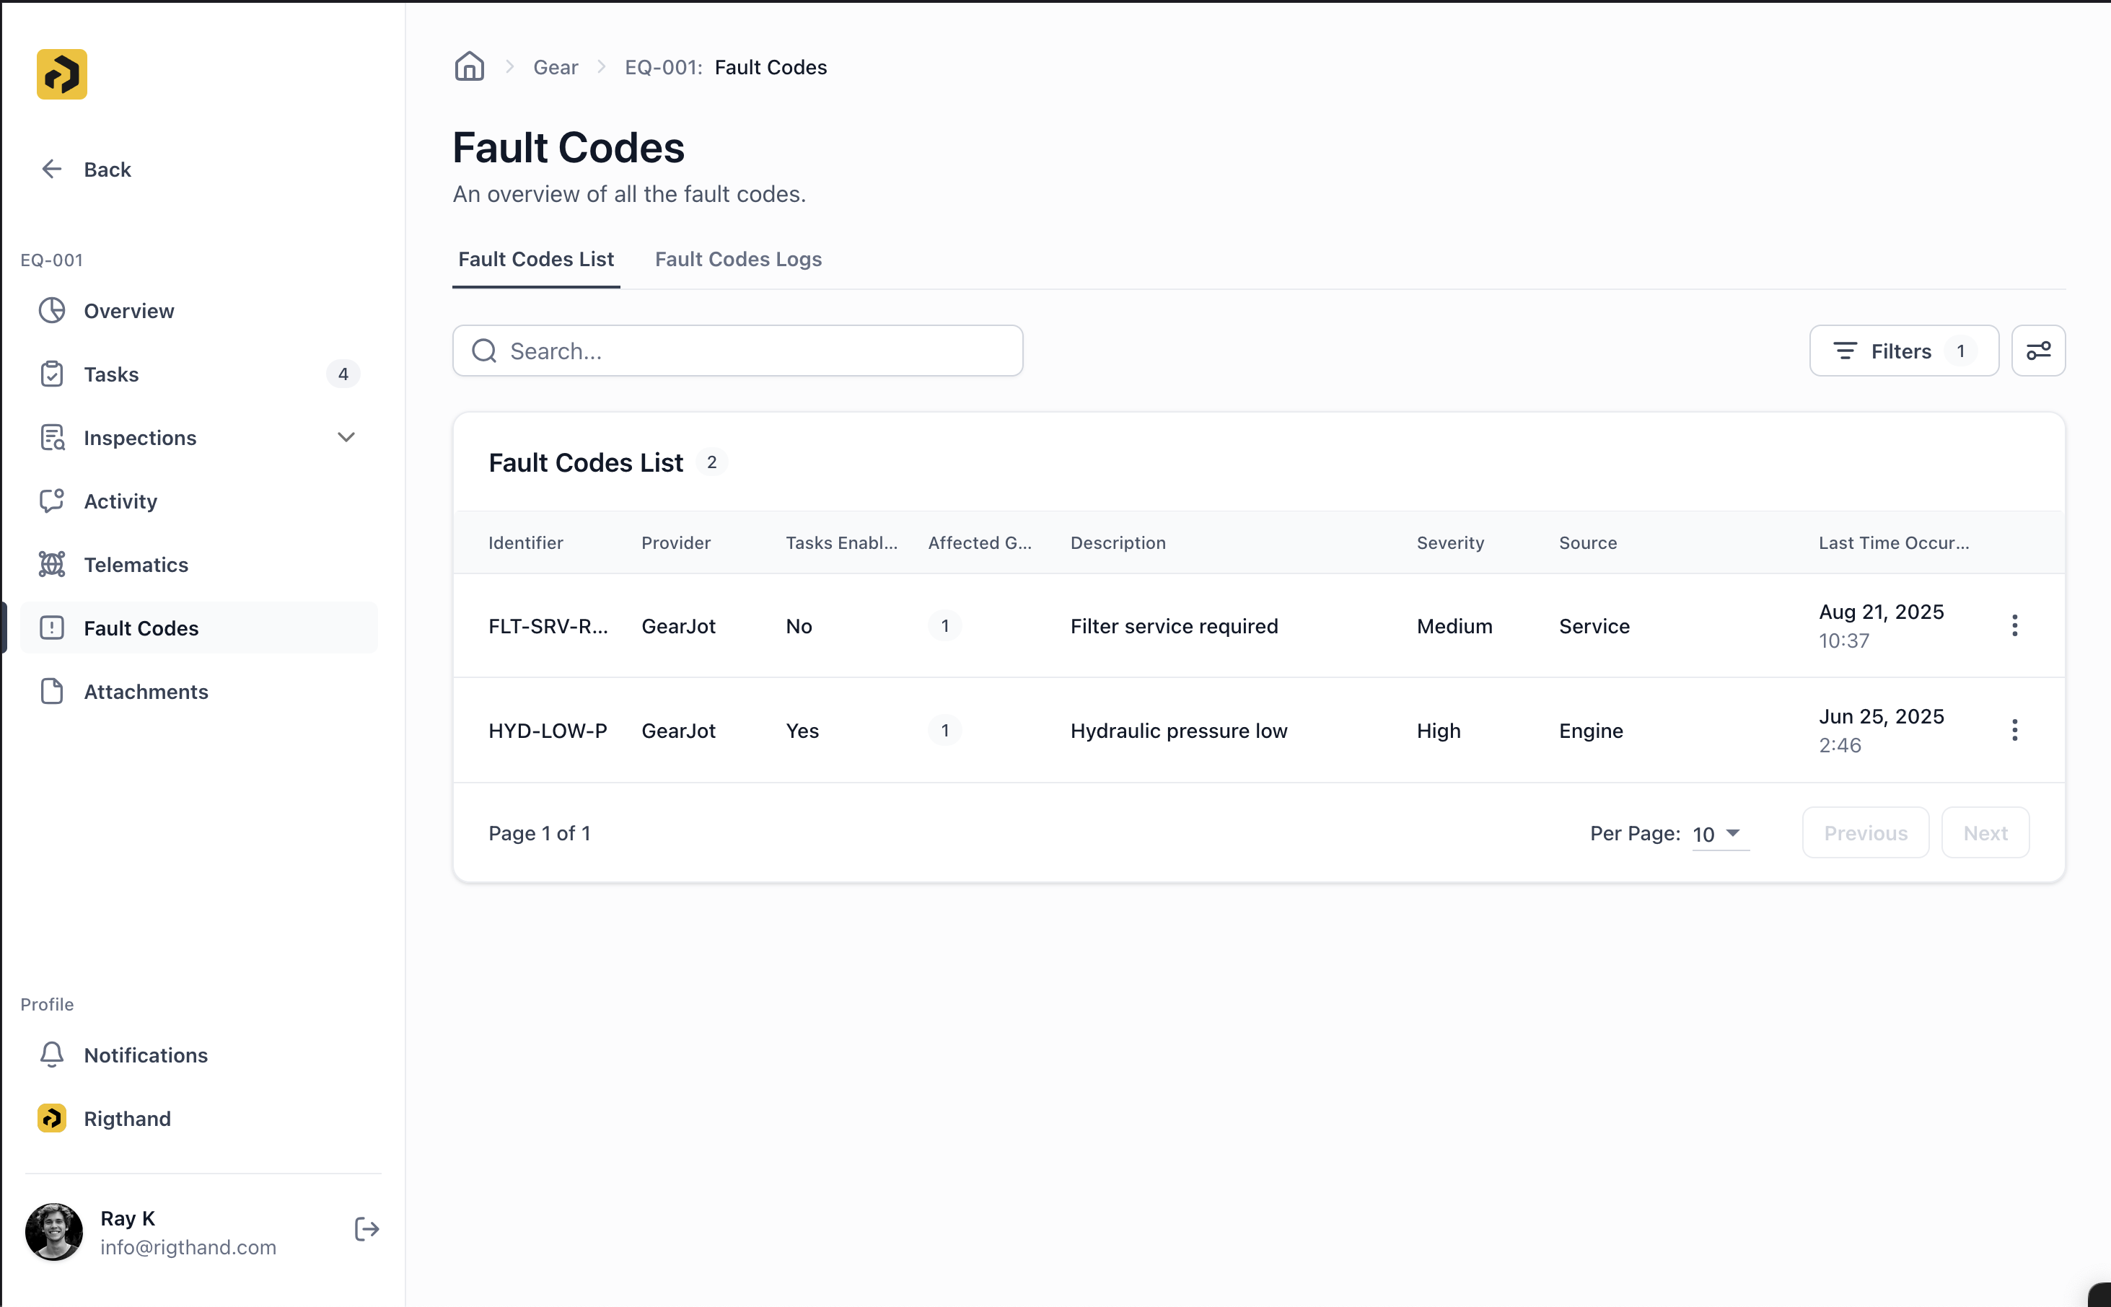Select the Overview pie chart icon
Screen dimensions: 2111x1307
click(52, 310)
